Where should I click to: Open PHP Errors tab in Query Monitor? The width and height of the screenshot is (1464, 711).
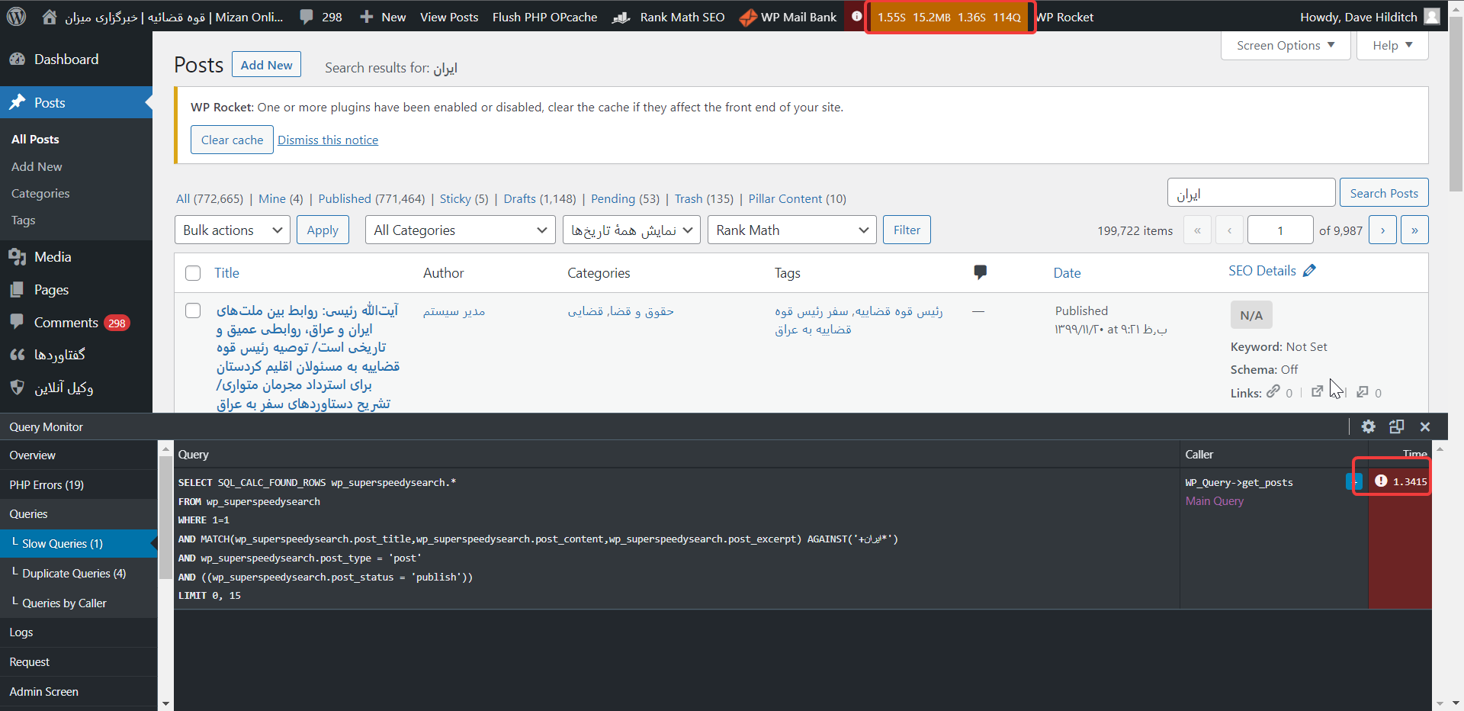click(47, 485)
